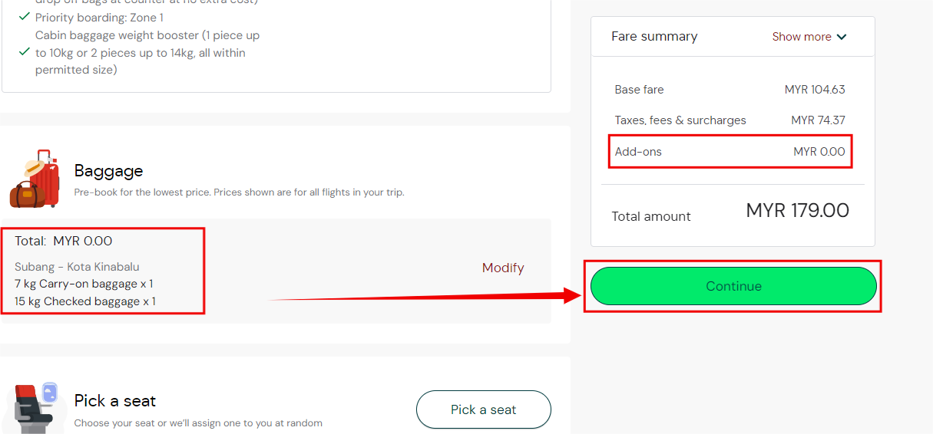Click the baggage Total: MYR 0.00 text
This screenshot has height=434, width=933.
click(x=64, y=241)
